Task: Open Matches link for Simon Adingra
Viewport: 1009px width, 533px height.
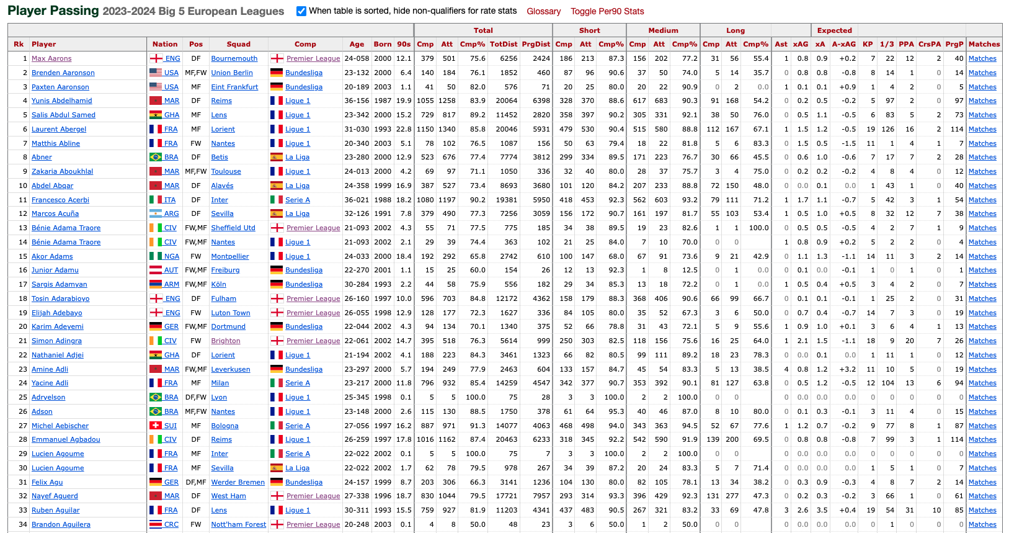Action: [982, 341]
